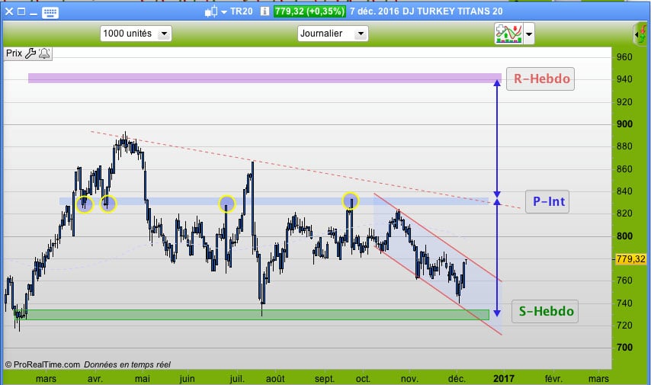The image size is (651, 385).
Task: Open the 1000 unités dropdown
Action: [x=136, y=34]
